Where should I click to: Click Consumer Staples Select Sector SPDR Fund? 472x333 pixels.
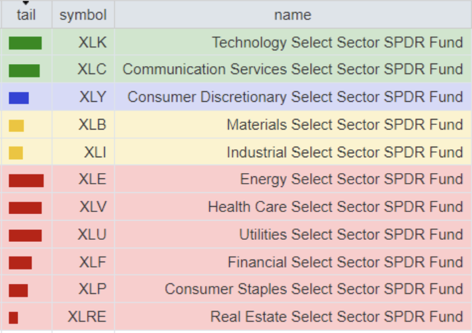314,289
